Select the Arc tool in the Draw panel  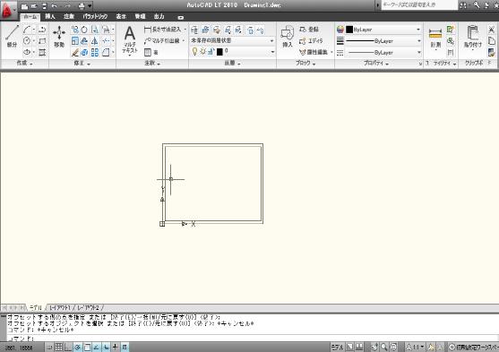coord(27,30)
